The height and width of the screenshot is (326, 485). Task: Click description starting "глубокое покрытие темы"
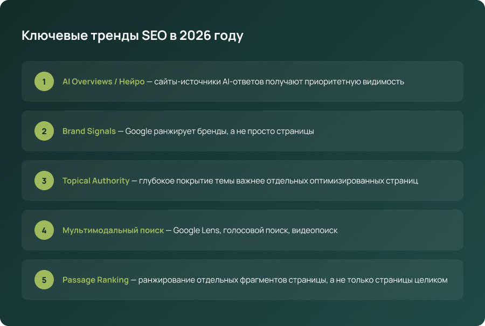[278, 181]
